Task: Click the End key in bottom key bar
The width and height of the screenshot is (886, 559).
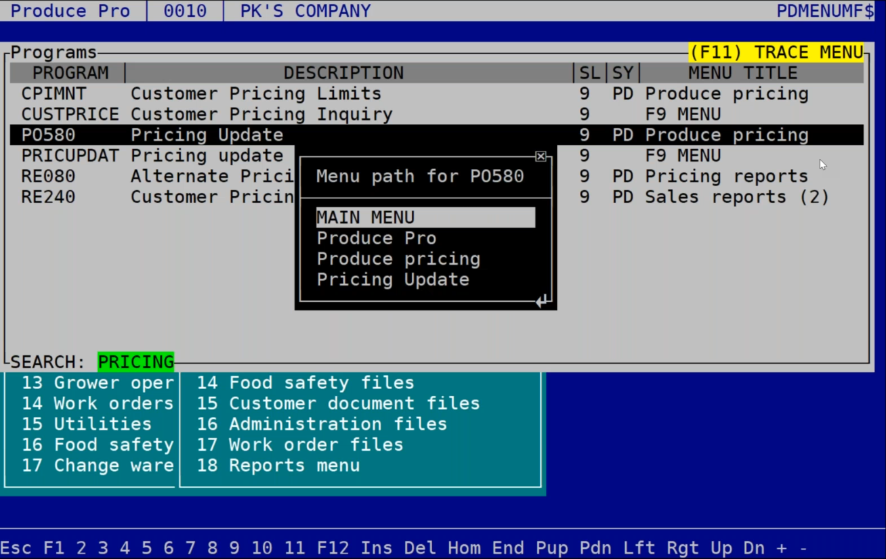Action: 508,547
